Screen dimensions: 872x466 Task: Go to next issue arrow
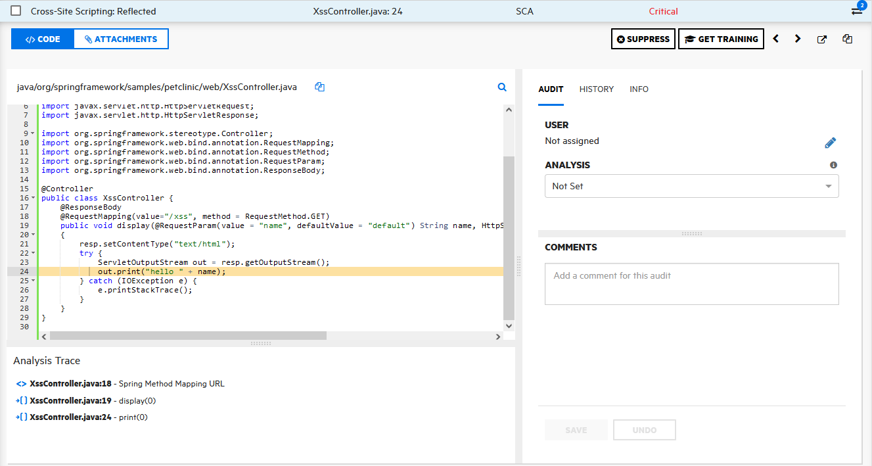tap(798, 39)
